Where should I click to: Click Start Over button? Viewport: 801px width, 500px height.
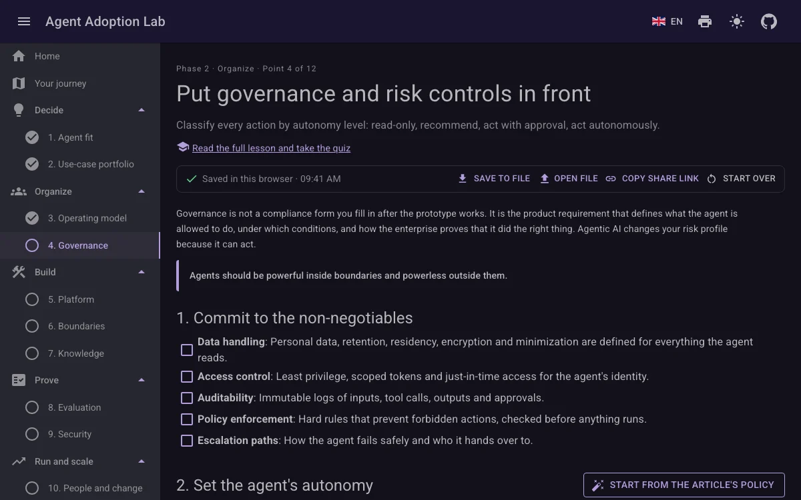coord(741,179)
